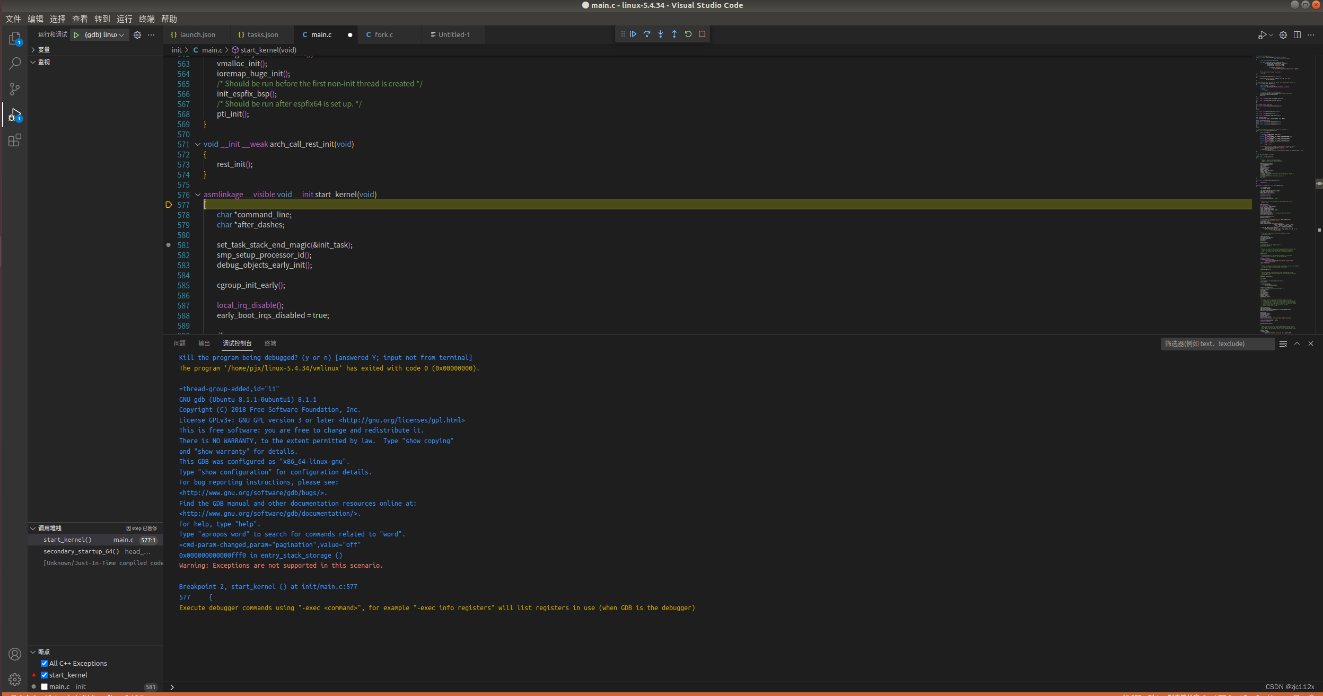Viewport: 1323px width, 696px height.
Task: Fold the arch_call_rest_init function at line 571
Action: [198, 144]
